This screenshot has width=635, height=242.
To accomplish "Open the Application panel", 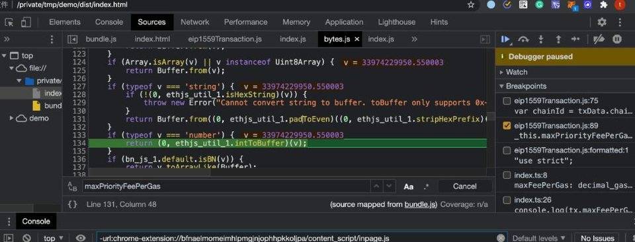I will [x=344, y=22].
